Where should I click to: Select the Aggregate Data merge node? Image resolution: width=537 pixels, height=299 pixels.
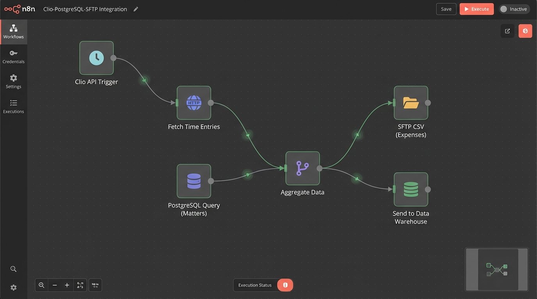click(302, 168)
